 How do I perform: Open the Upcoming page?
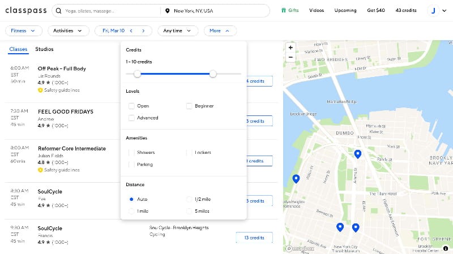tap(345, 10)
